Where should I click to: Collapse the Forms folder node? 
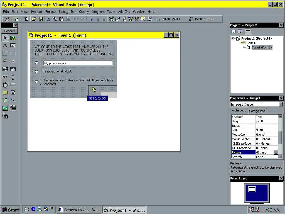[238, 43]
